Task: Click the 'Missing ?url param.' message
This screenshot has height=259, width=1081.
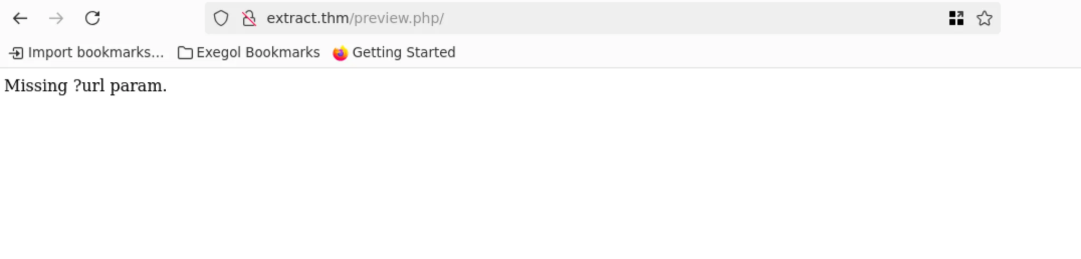Action: [86, 85]
